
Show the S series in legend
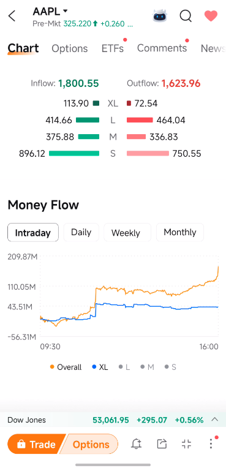pyautogui.click(x=170, y=367)
